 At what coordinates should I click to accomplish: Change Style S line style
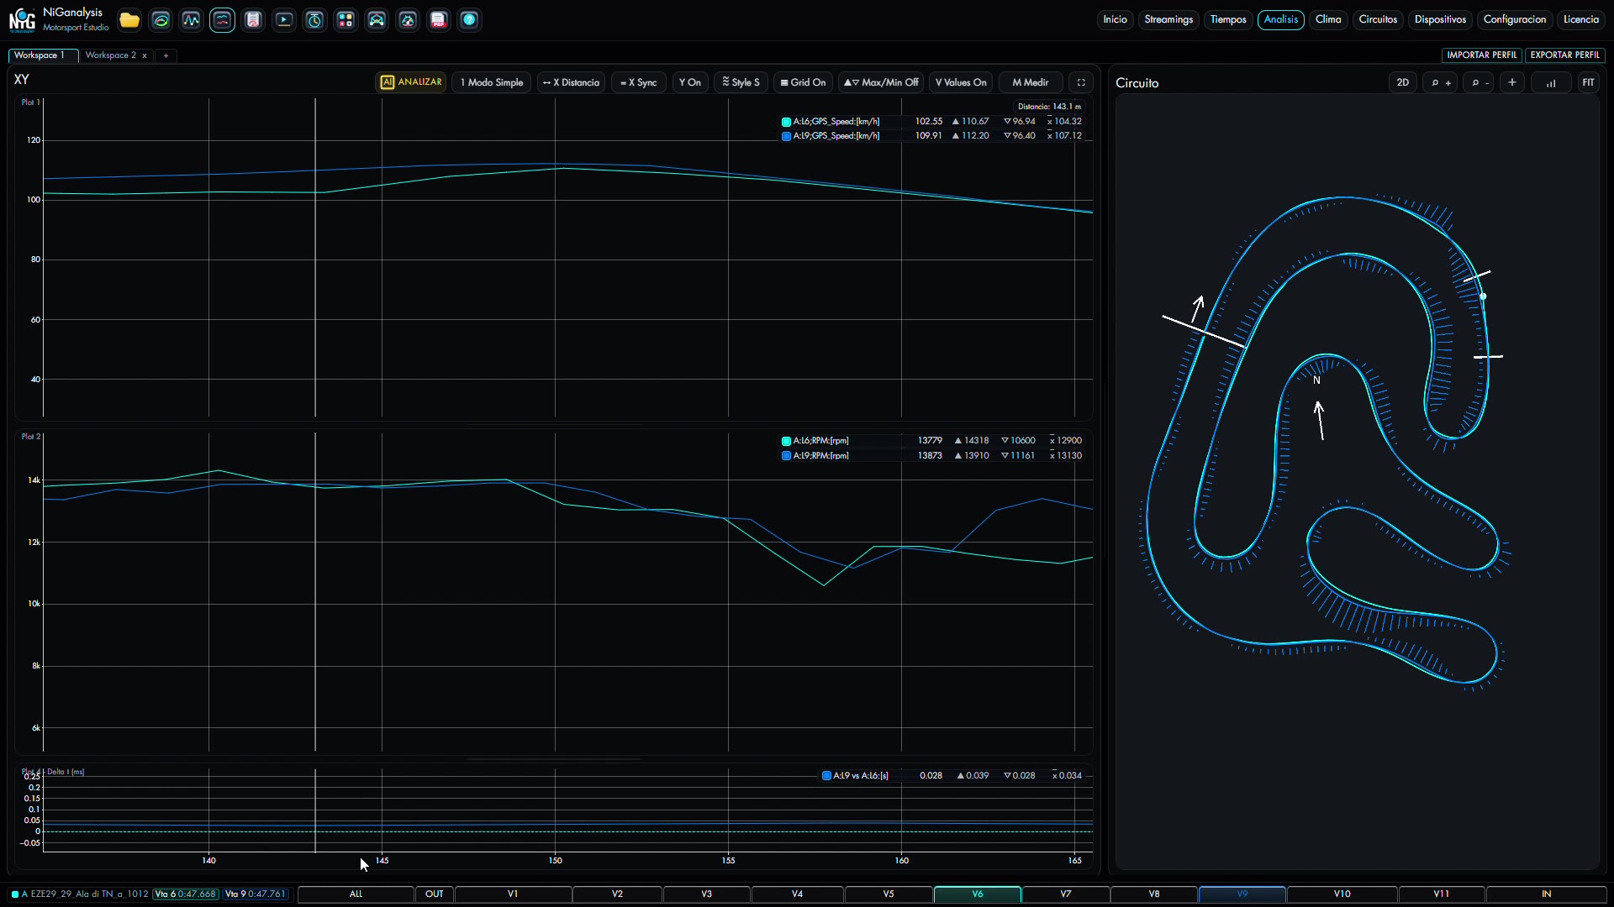tap(741, 82)
